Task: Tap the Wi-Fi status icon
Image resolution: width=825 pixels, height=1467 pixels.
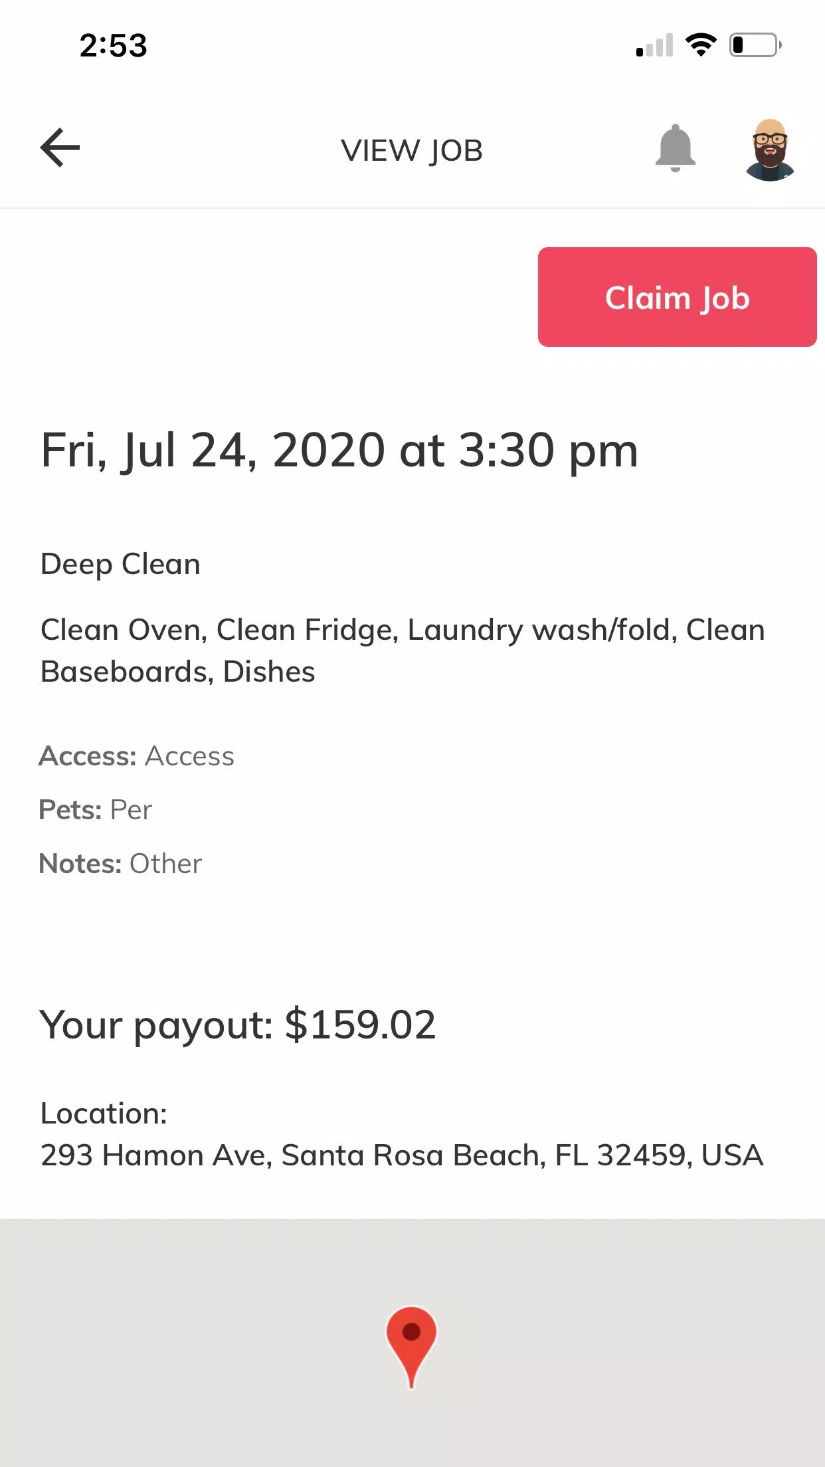Action: (x=701, y=45)
